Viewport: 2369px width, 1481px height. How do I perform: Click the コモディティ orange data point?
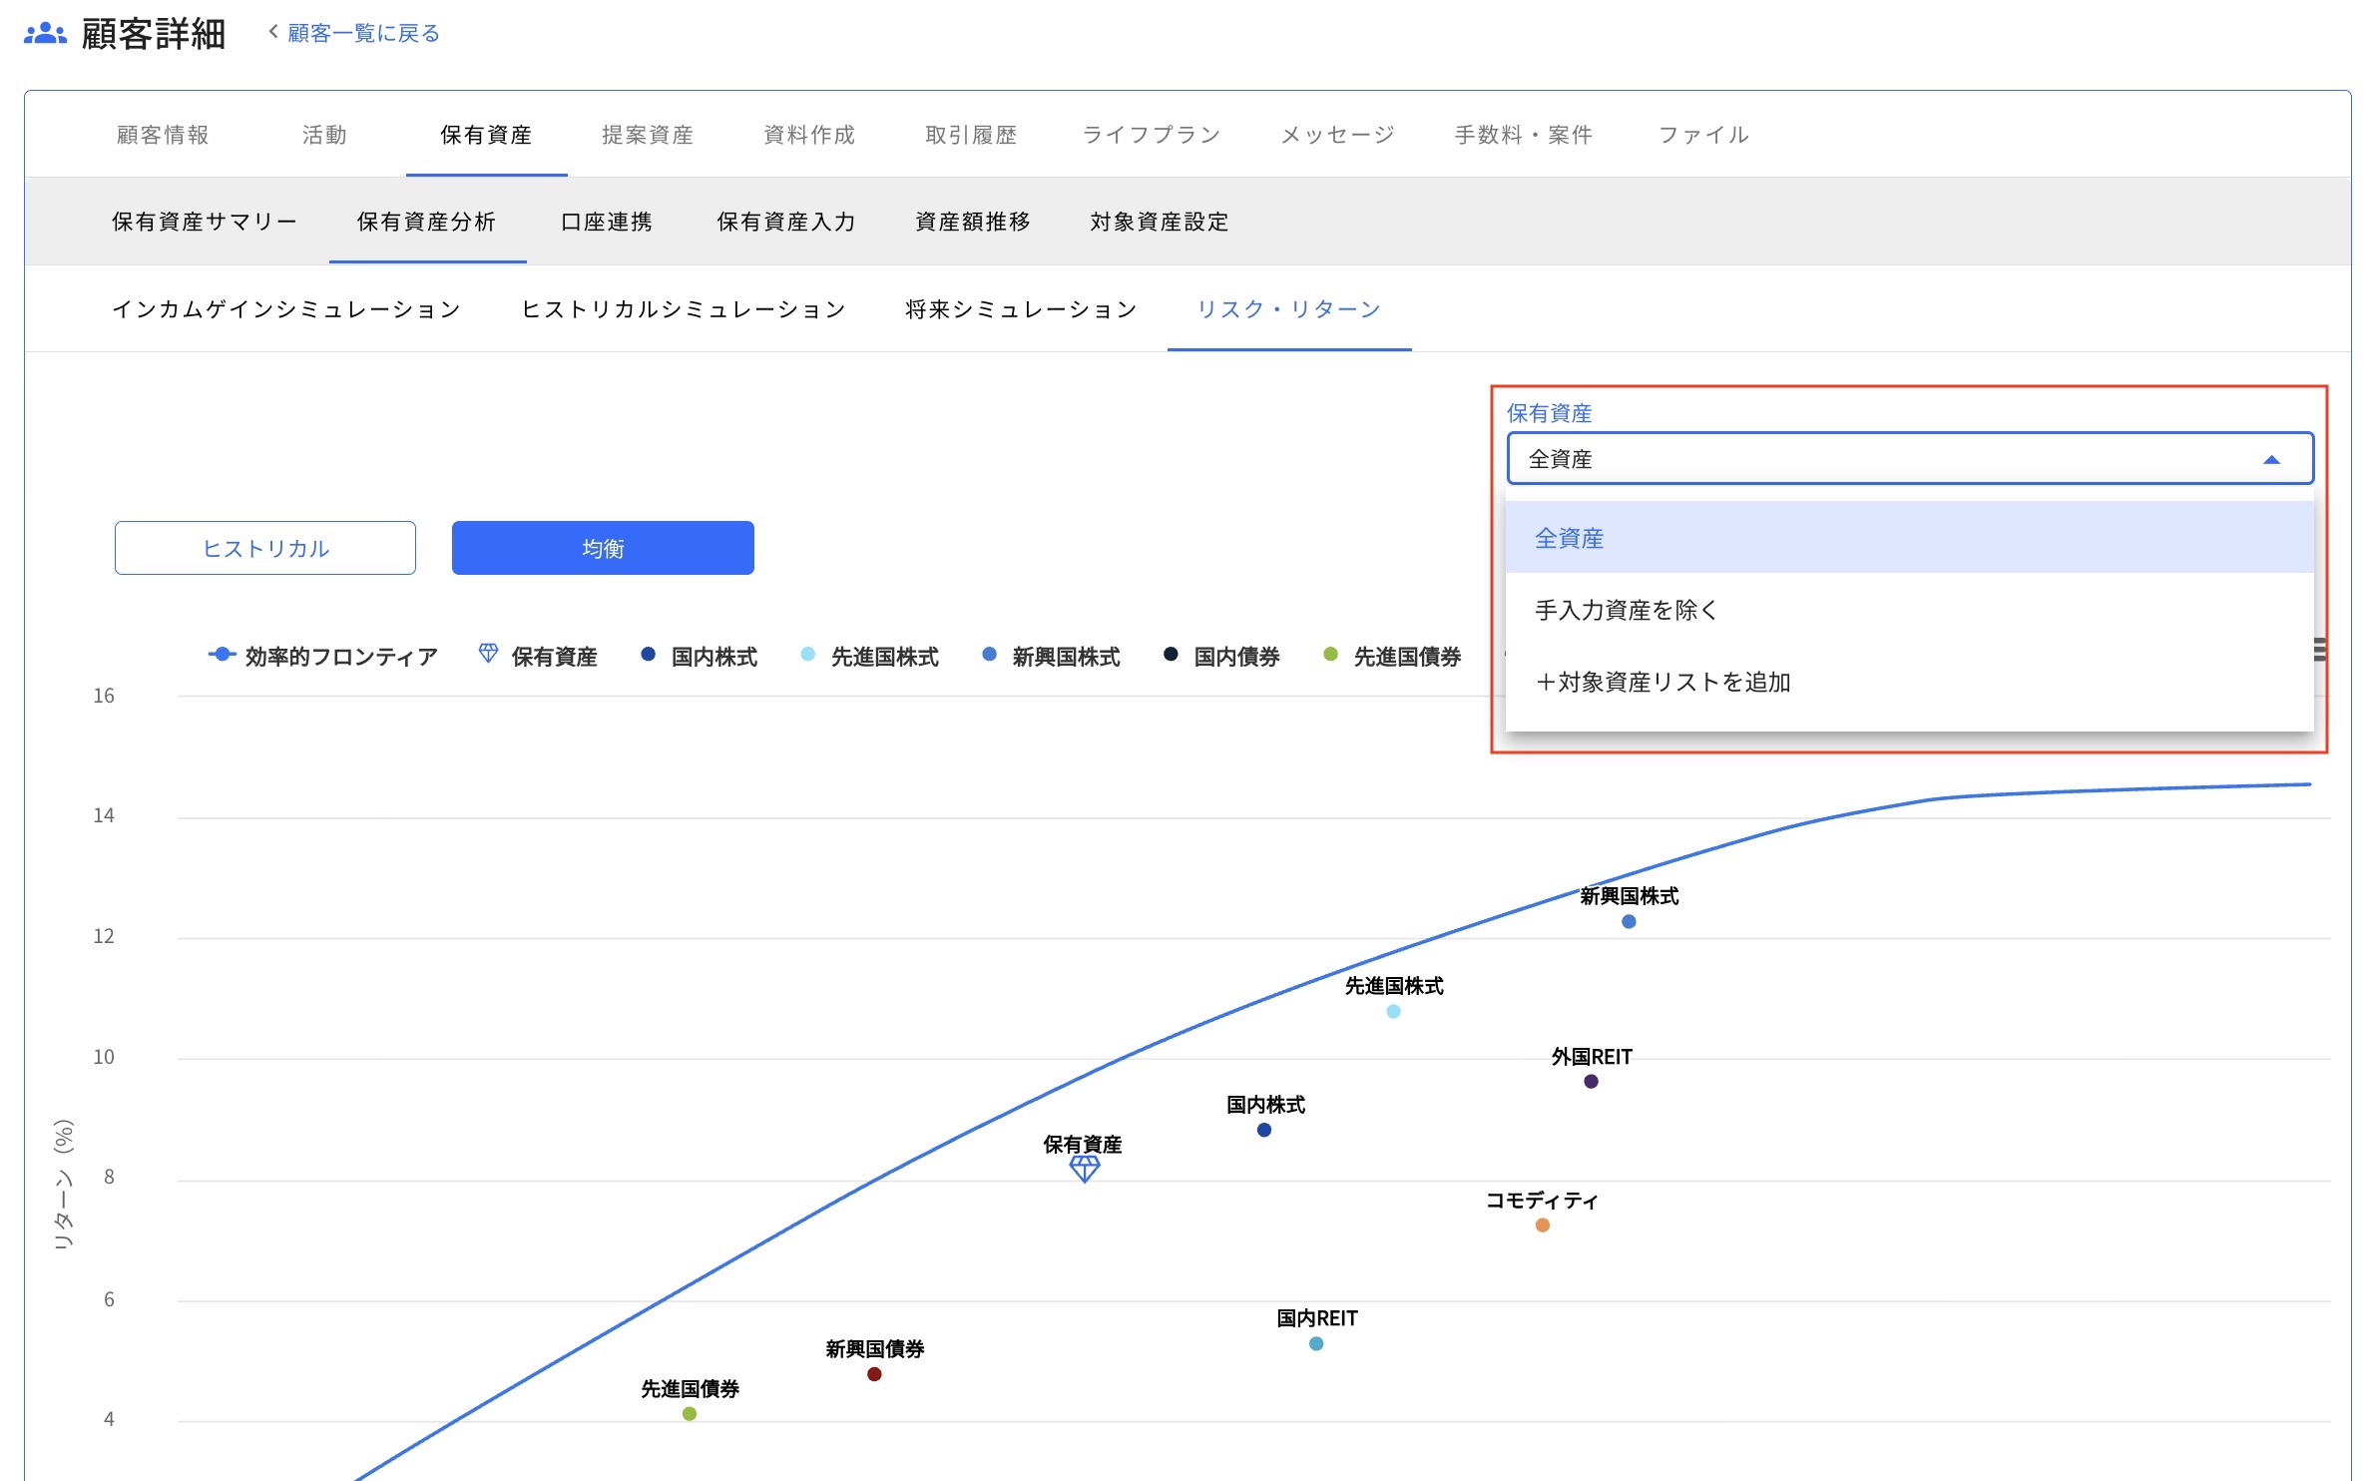1542,1225
